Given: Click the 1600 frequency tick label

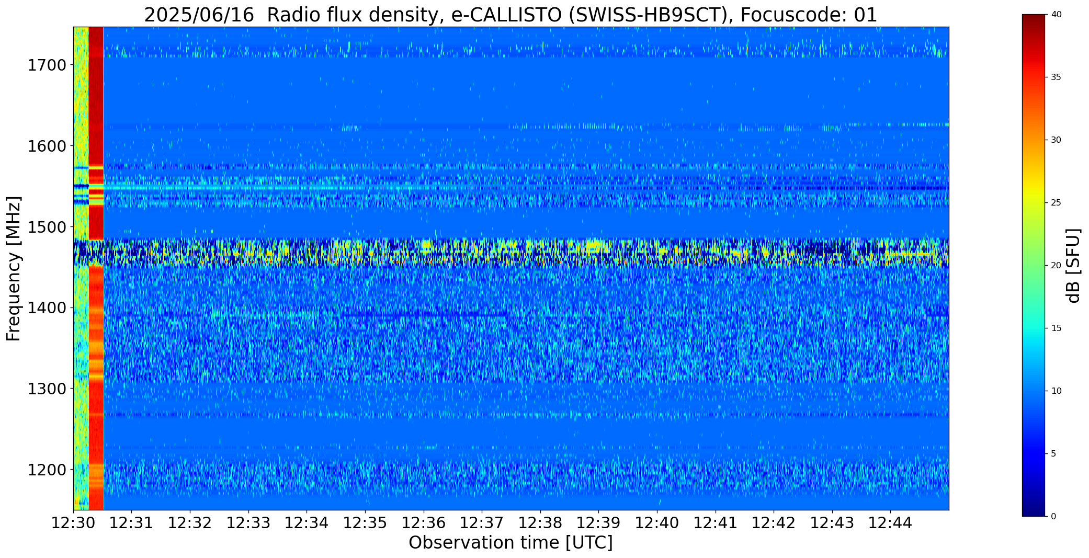Looking at the screenshot, I should click(x=47, y=146).
